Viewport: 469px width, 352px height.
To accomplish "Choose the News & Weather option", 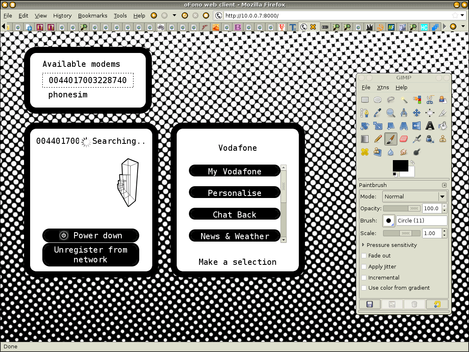I will 234,236.
